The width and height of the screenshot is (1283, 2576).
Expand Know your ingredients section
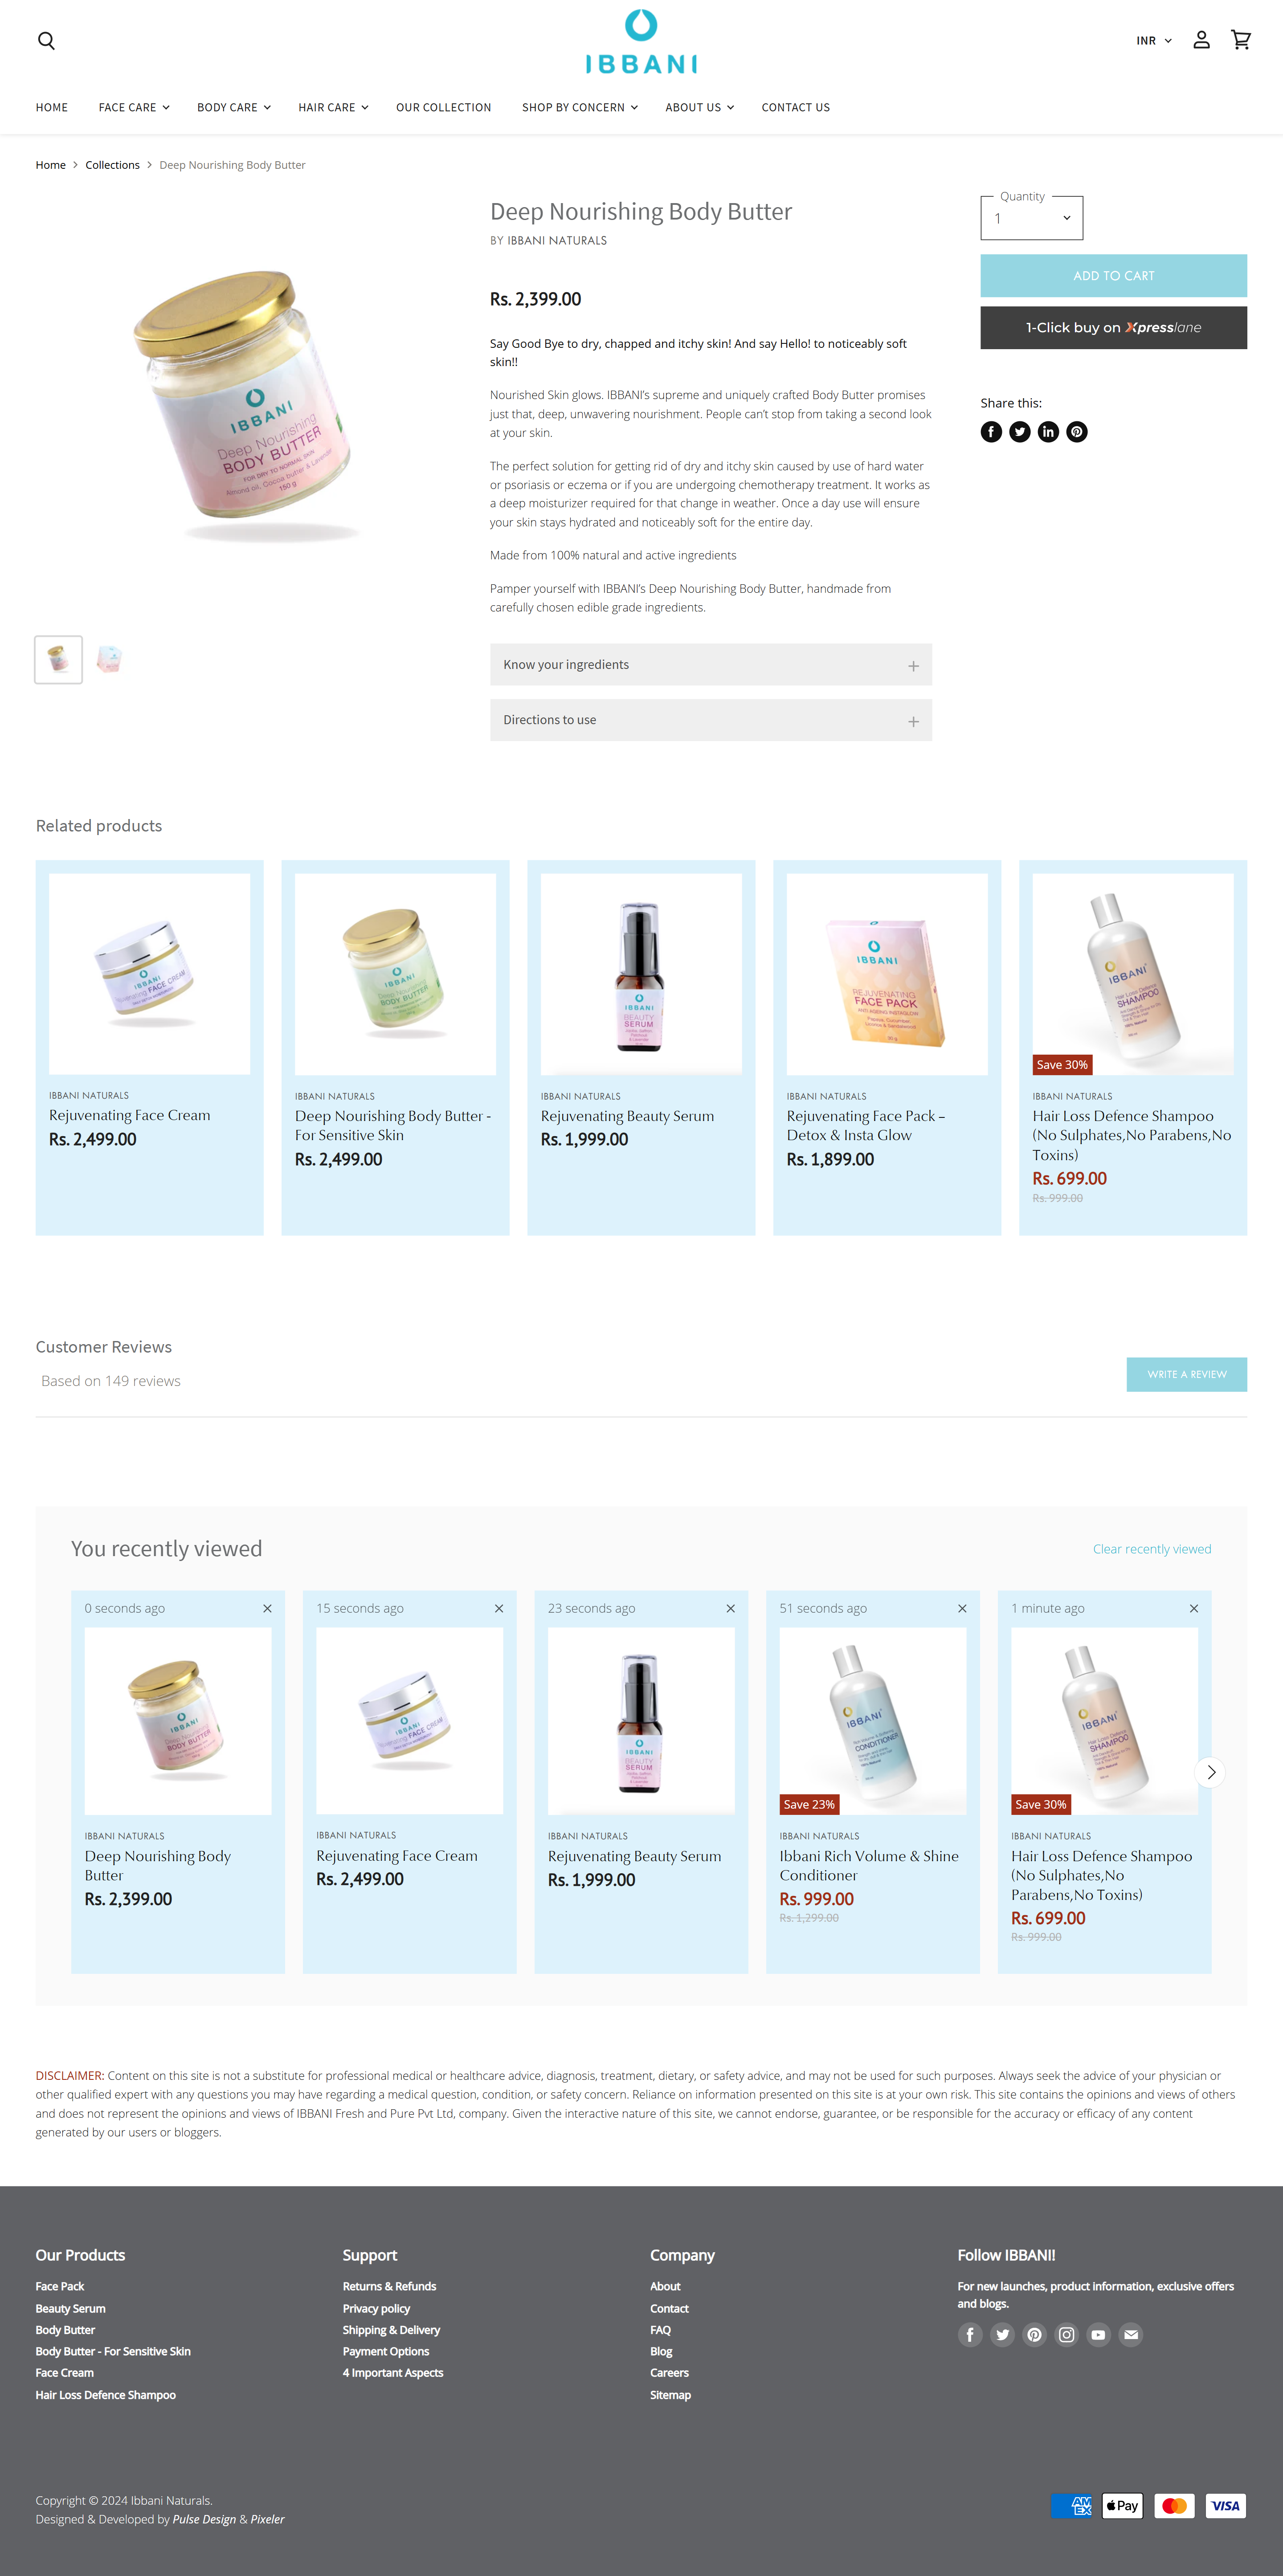point(711,665)
